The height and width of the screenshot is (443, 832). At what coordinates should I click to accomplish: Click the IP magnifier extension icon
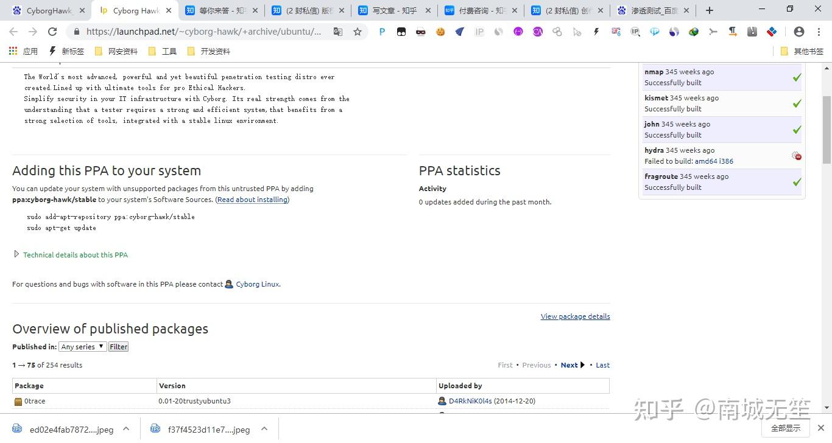pos(635,32)
